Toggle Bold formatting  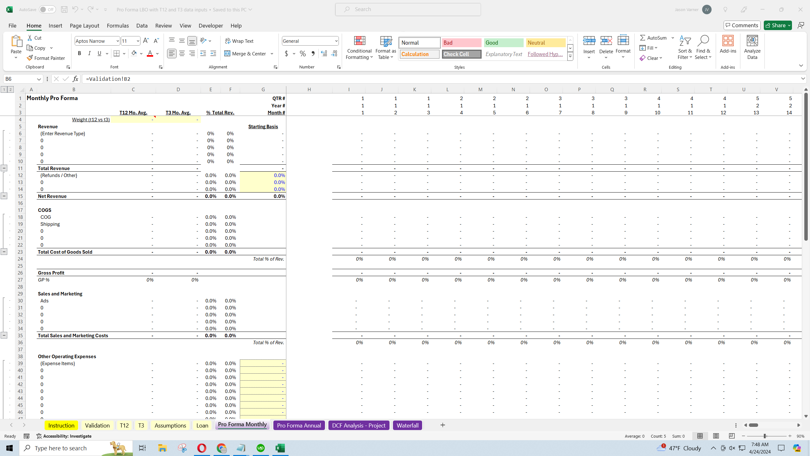pyautogui.click(x=79, y=53)
